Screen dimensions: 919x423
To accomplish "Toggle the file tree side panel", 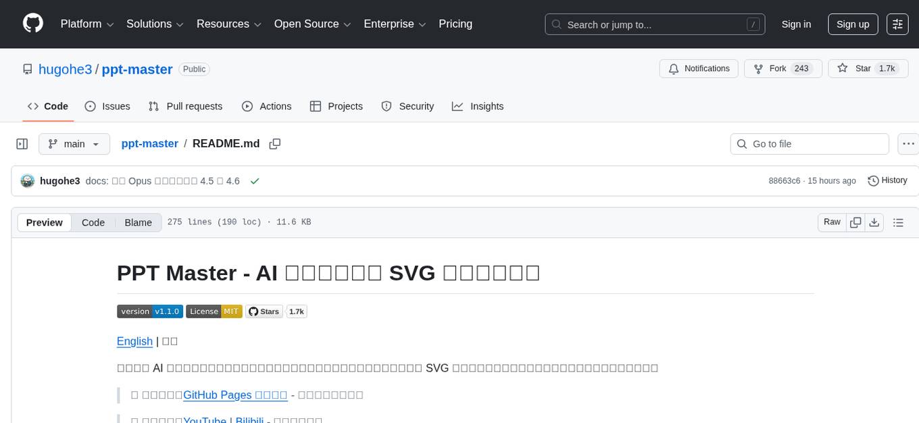I will pyautogui.click(x=22, y=144).
